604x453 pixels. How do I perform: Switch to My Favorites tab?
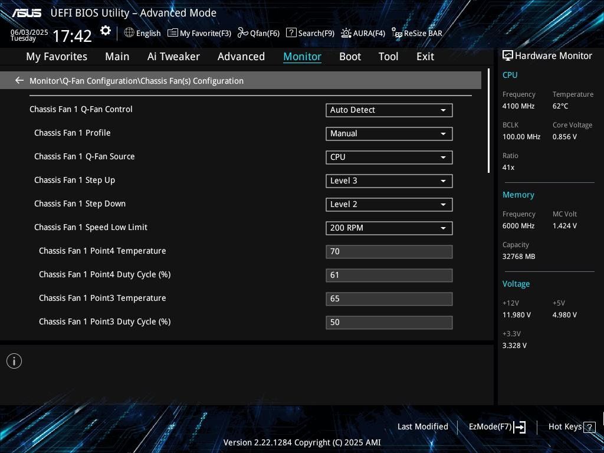(x=57, y=57)
